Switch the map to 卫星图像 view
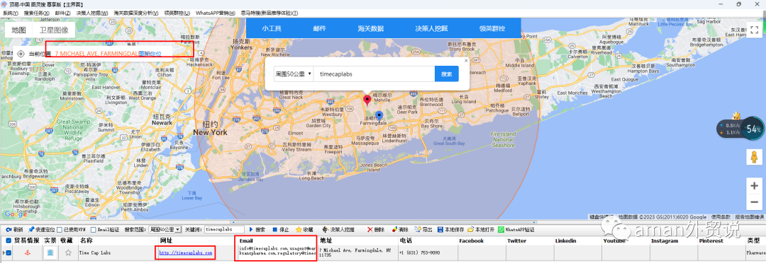The height and width of the screenshot is (263, 766). tap(54, 30)
